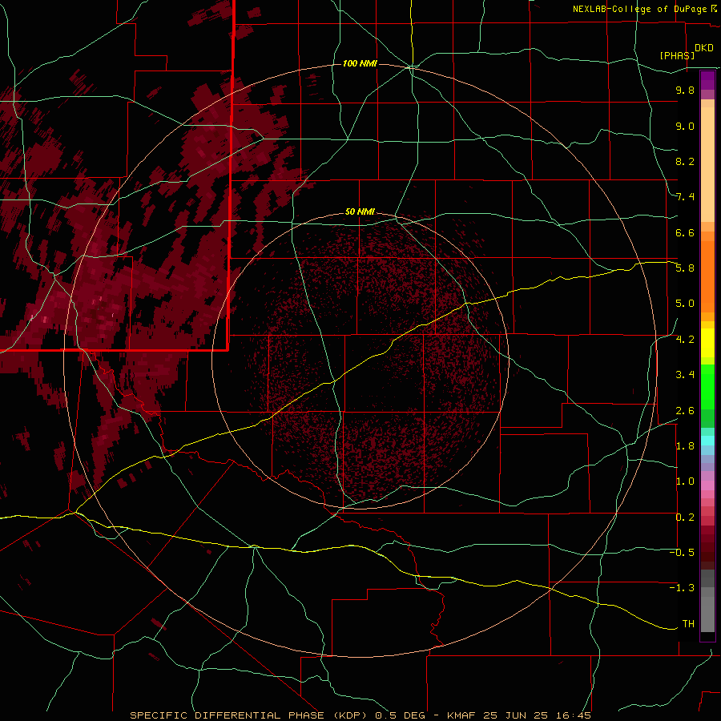The width and height of the screenshot is (721, 721).
Task: Select the 0.2 value on the color scale
Action: [x=685, y=518]
